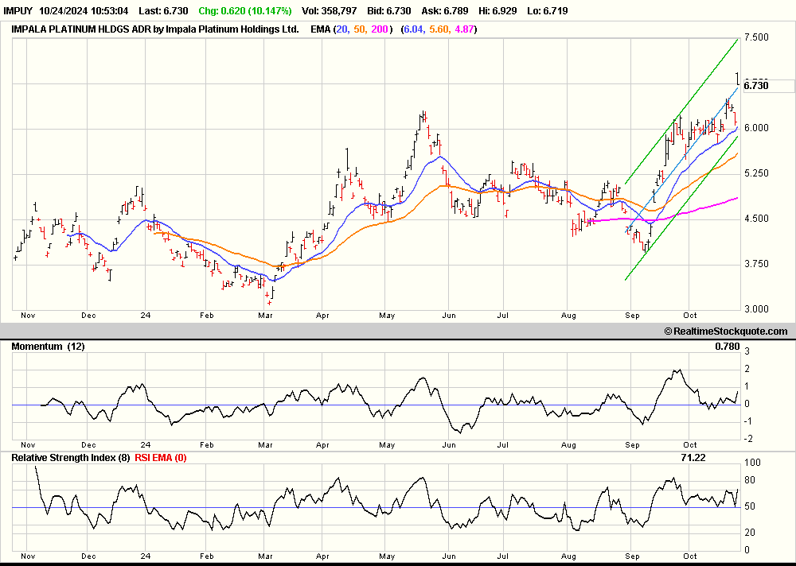796x566 pixels.
Task: Click the Last: 6.730 quote value
Action: pyautogui.click(x=163, y=10)
